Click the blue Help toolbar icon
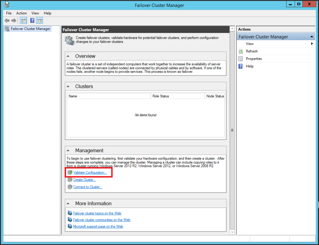319x245 pixels. tap(32, 21)
